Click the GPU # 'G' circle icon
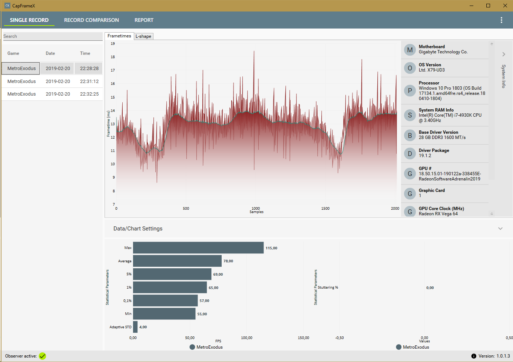 coord(410,173)
